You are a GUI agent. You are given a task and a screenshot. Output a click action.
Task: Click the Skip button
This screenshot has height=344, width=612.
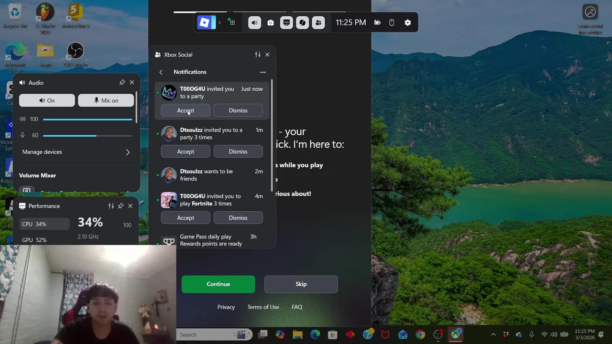(301, 284)
